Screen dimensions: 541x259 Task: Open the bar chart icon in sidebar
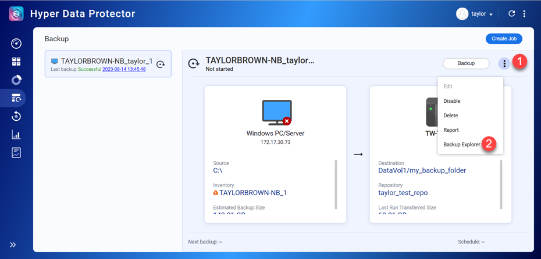pyautogui.click(x=16, y=135)
